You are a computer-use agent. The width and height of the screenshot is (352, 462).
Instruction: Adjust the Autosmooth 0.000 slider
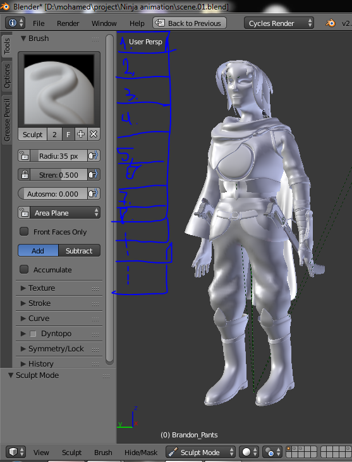click(x=52, y=193)
